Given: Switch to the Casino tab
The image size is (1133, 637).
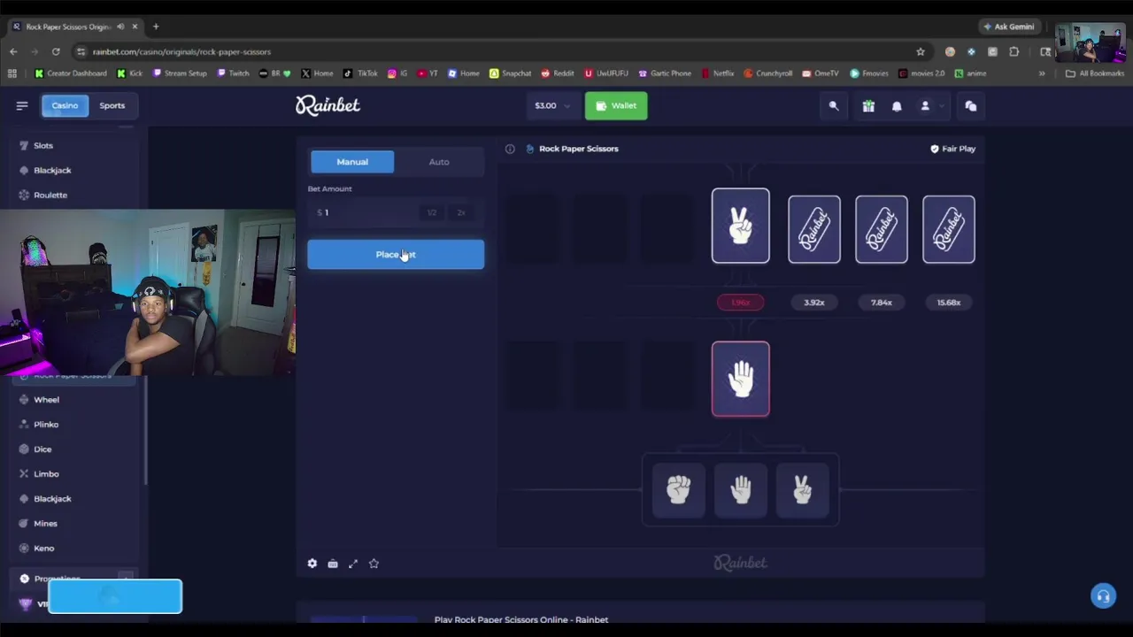Looking at the screenshot, I should click(x=65, y=105).
